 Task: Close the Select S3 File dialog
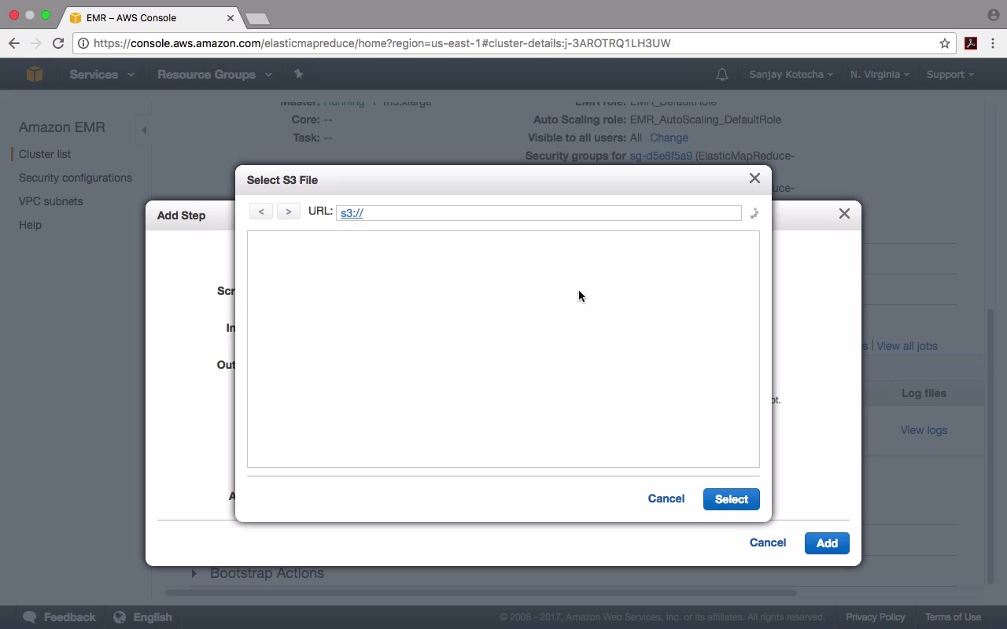754,178
